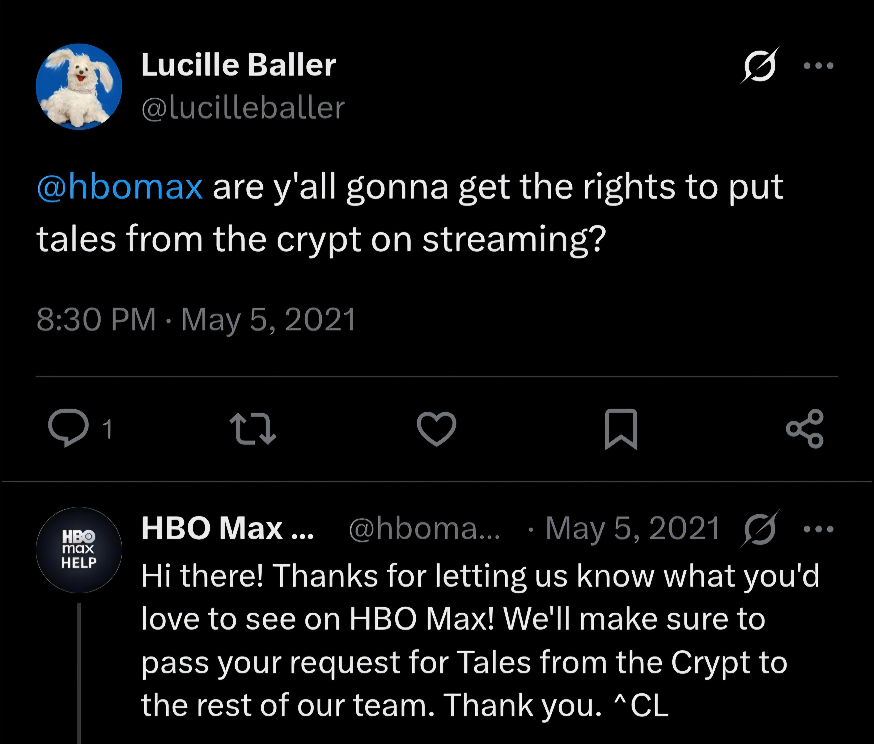This screenshot has height=744, width=874.
Task: Open the HBO Max reply text
Action: coord(464,641)
